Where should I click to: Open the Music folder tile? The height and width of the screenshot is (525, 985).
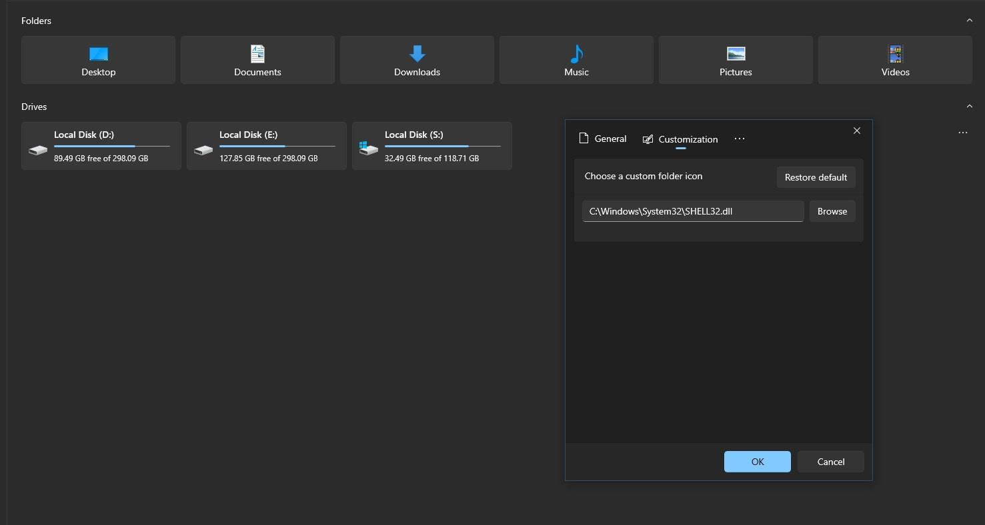coord(576,60)
